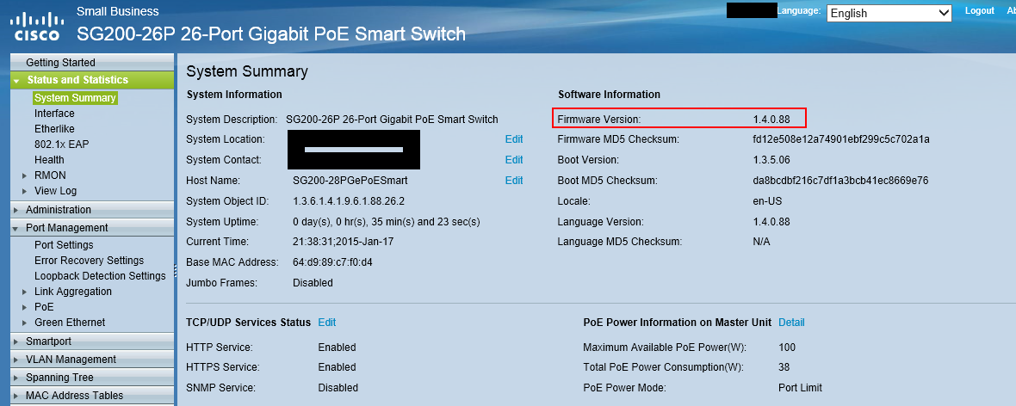Click Current Time value
The height and width of the screenshot is (406, 1016).
tap(344, 242)
